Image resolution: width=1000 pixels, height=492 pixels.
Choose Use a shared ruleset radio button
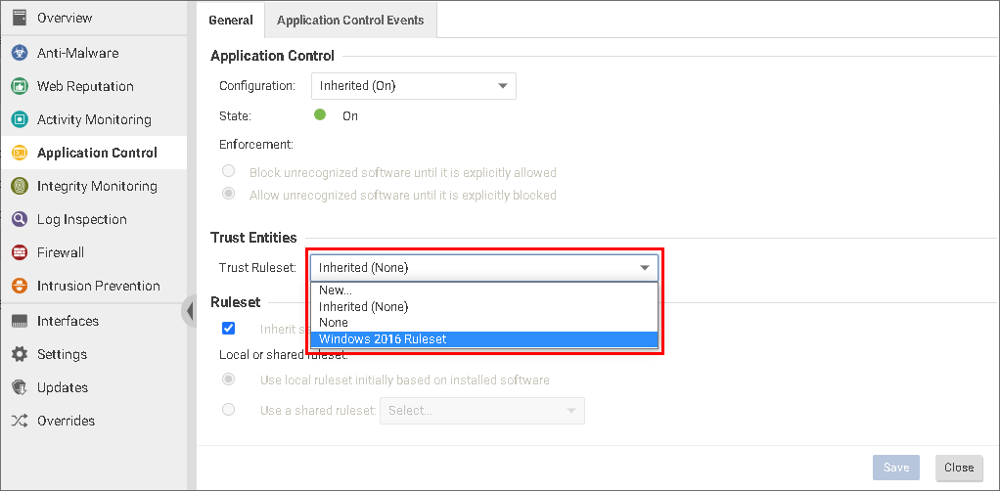click(x=228, y=410)
